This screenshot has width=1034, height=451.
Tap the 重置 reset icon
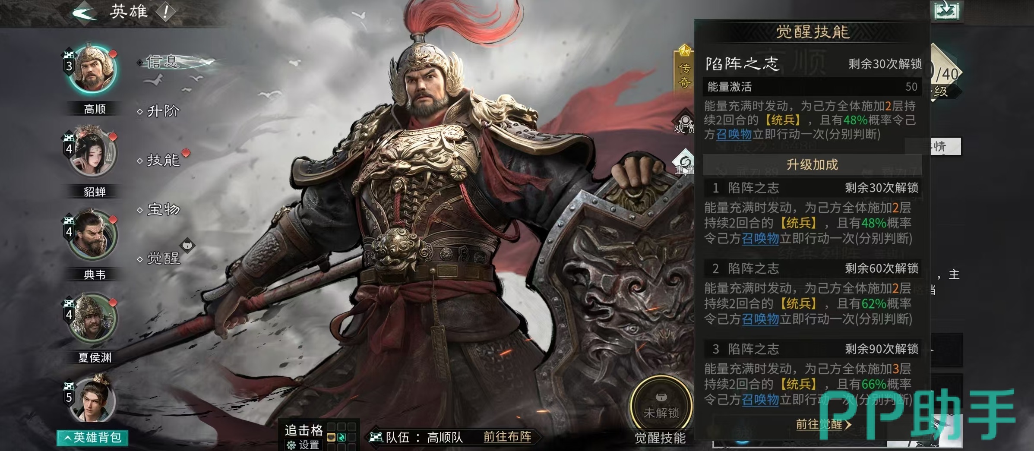(684, 163)
